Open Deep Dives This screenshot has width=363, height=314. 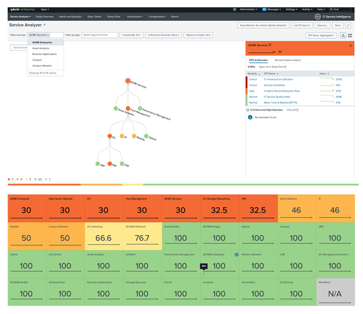click(x=114, y=17)
